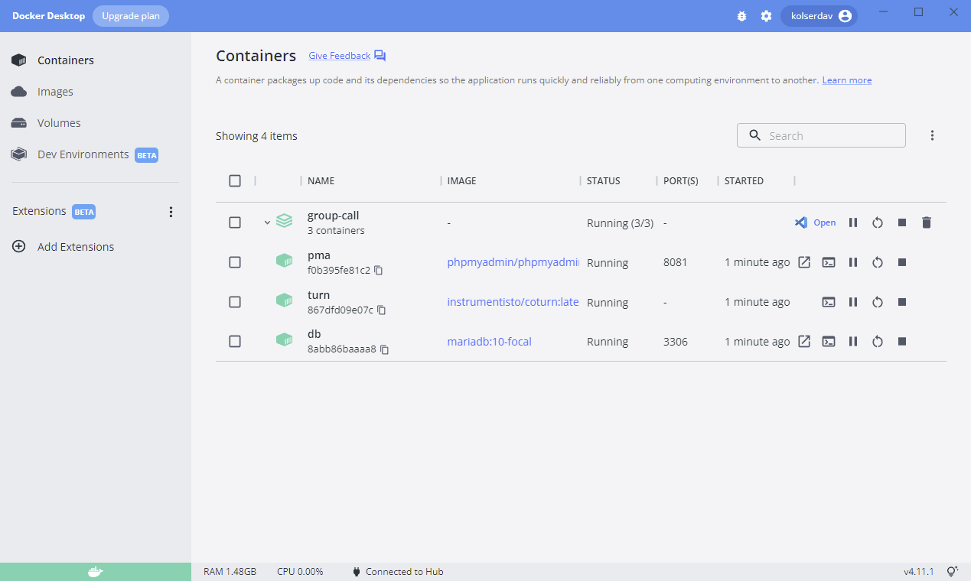
Task: Click port 3306 of db
Action: point(676,342)
